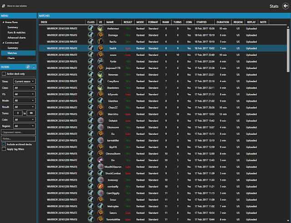
Task: Click opponent class icon in BanXu row
Action: 100,42
